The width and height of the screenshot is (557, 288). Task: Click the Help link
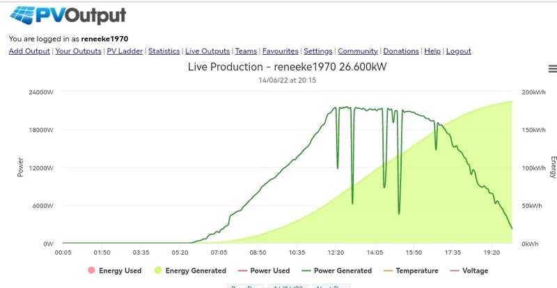pos(432,51)
